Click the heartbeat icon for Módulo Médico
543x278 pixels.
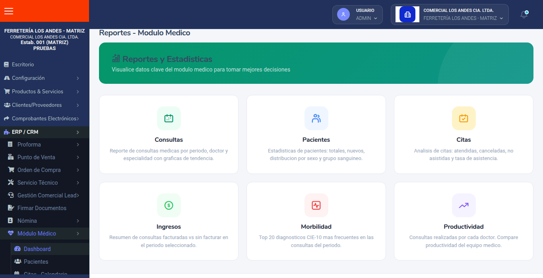pos(11,234)
